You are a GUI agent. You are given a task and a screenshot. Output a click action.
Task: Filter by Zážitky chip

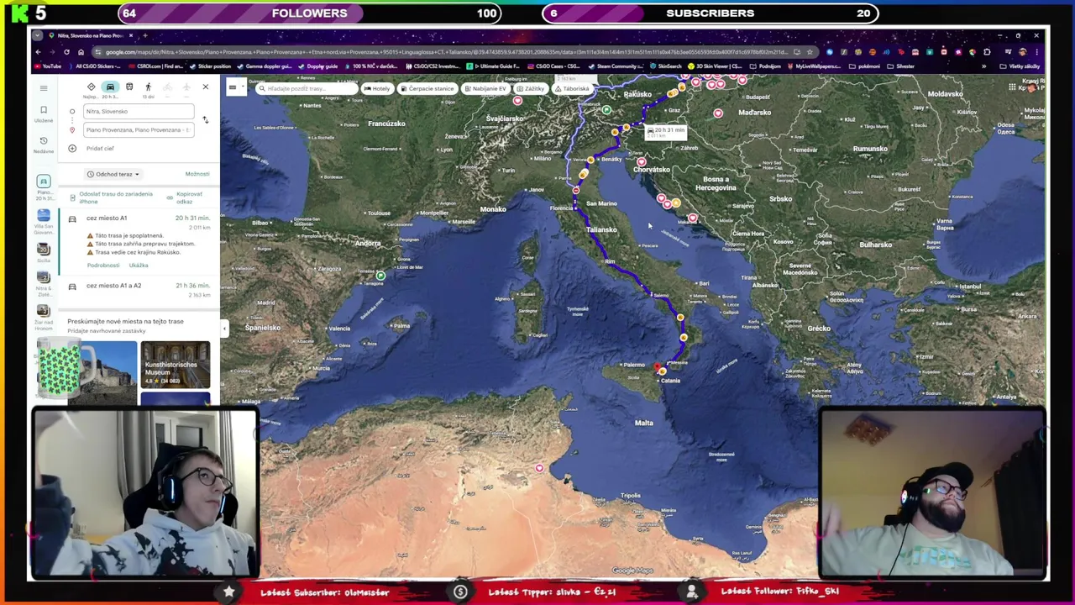(x=530, y=88)
